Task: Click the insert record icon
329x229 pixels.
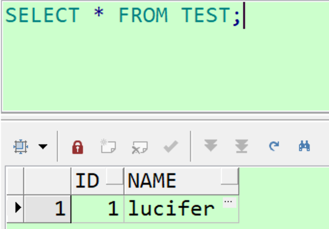Action: click(x=108, y=146)
